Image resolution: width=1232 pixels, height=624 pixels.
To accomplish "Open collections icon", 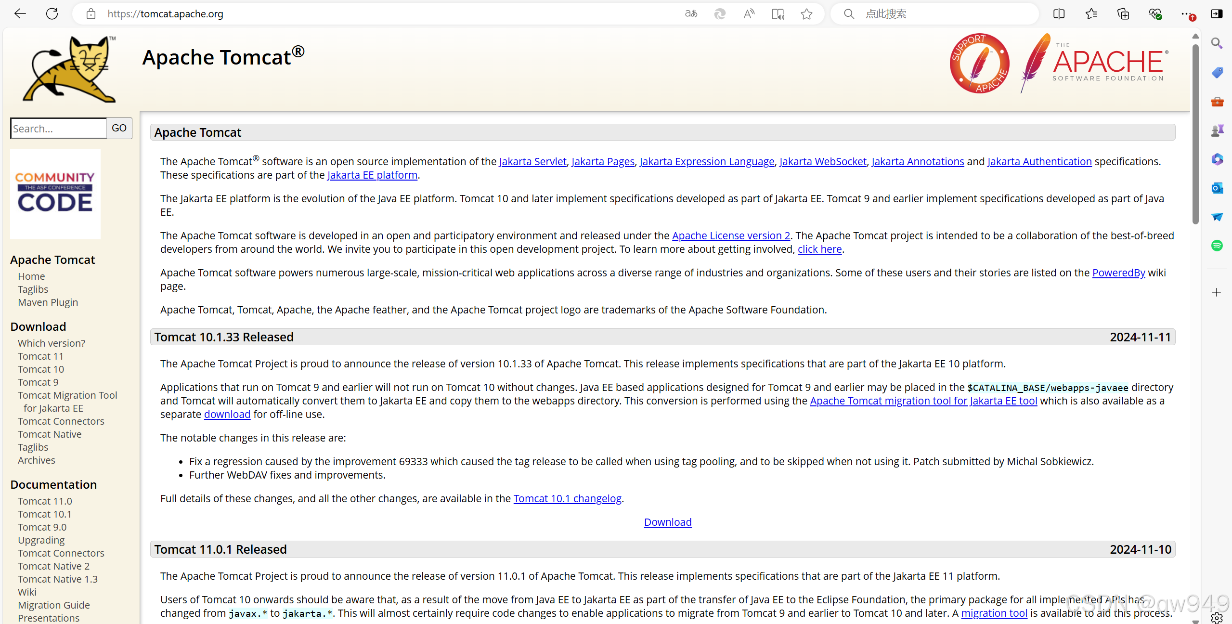I will click(x=1123, y=14).
